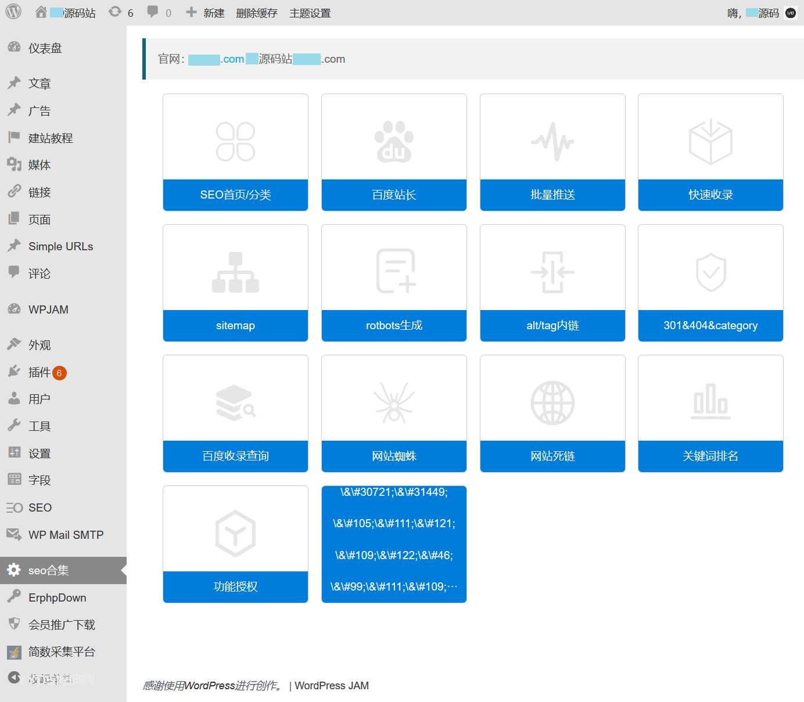Screen dimensions: 804x702
Task: Open the 插件 plugins menu
Action: (40, 372)
